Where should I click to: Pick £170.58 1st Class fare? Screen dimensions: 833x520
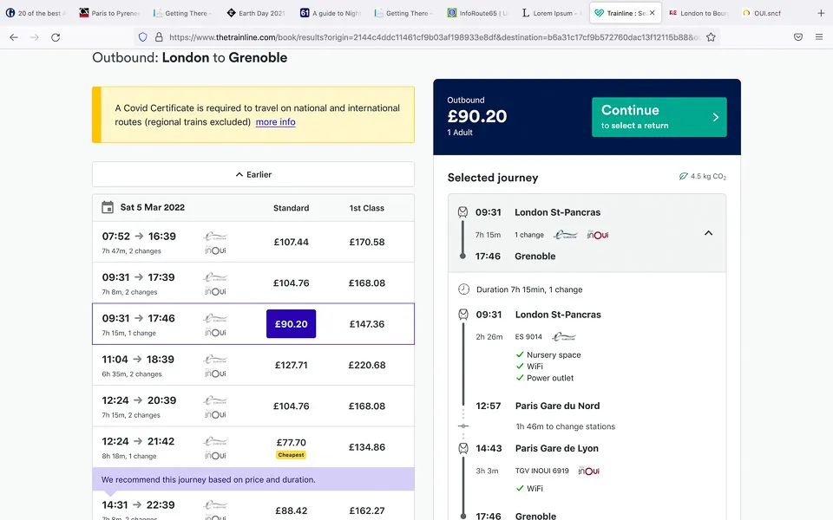(366, 242)
